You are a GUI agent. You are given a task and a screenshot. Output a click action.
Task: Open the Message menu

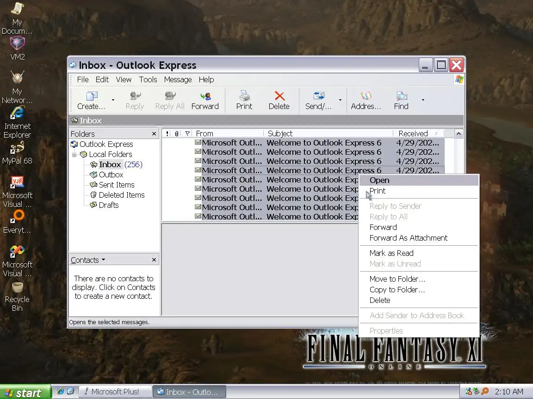178,80
